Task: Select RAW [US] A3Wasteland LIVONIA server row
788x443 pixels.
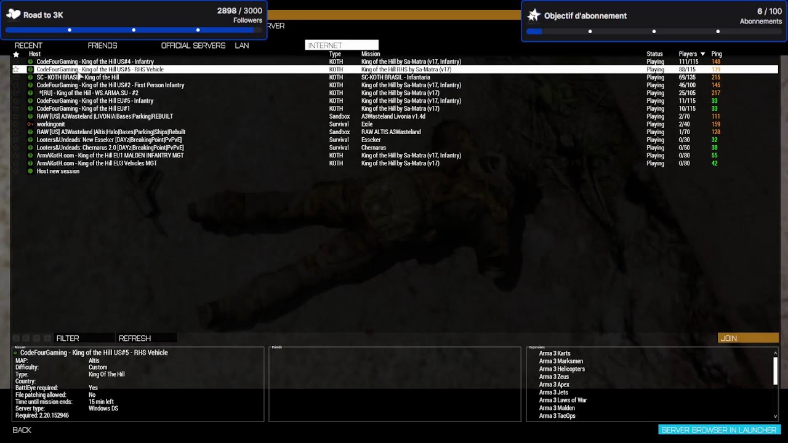Action: 394,116
